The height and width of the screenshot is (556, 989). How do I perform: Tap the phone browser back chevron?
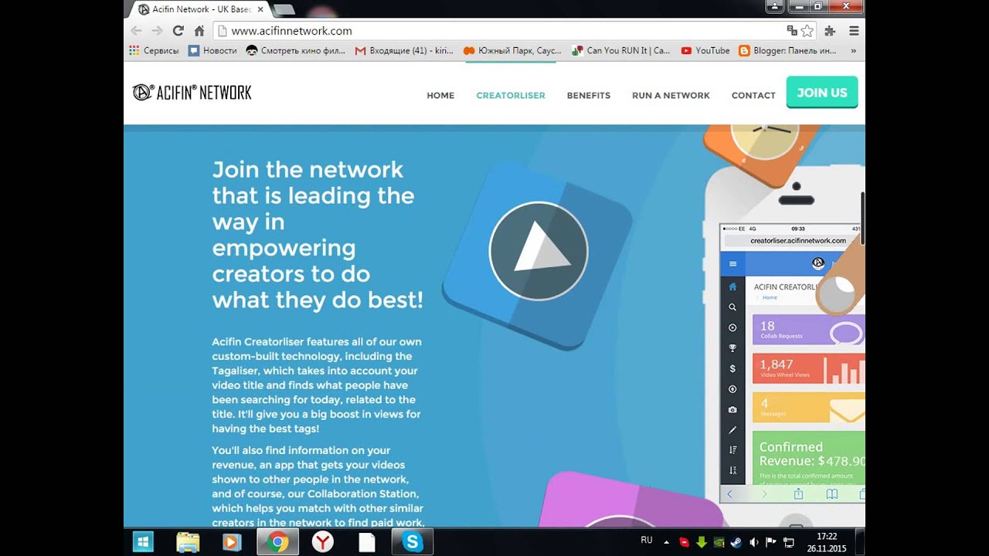click(x=729, y=494)
